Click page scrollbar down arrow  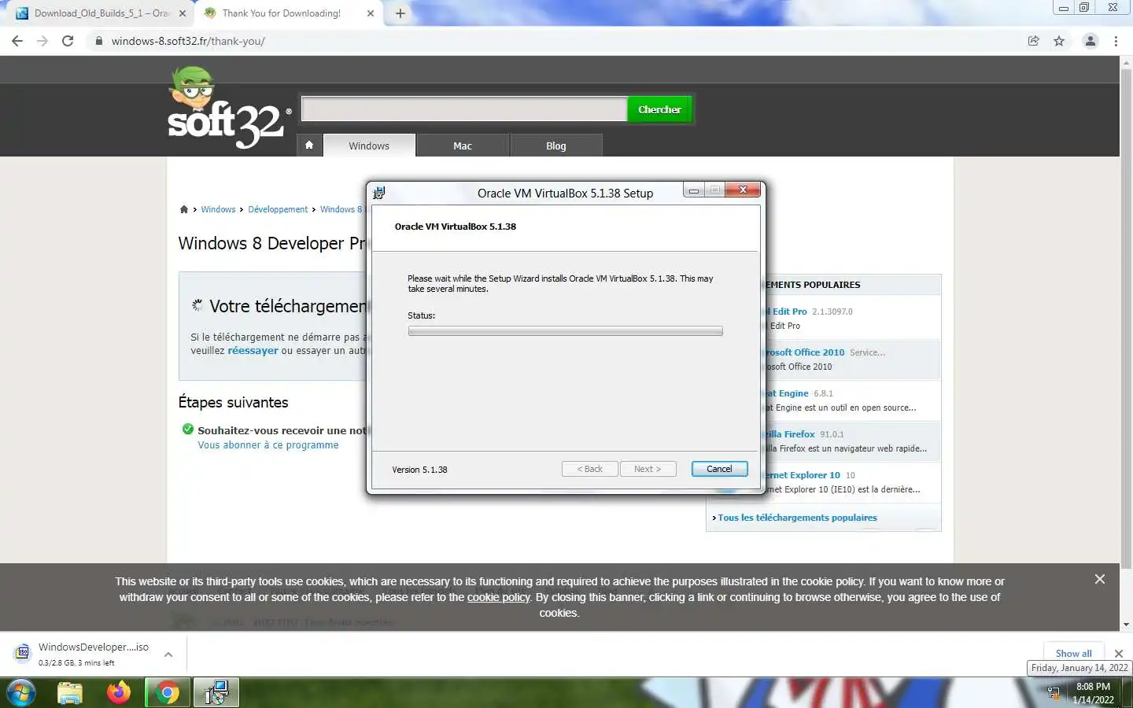(x=1126, y=625)
